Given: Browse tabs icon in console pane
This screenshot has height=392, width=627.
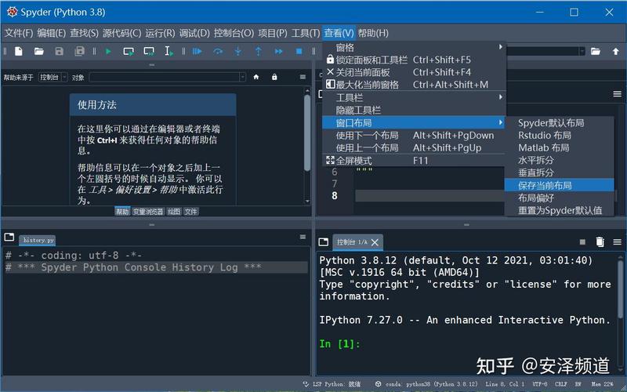Looking at the screenshot, I should click(x=324, y=241).
